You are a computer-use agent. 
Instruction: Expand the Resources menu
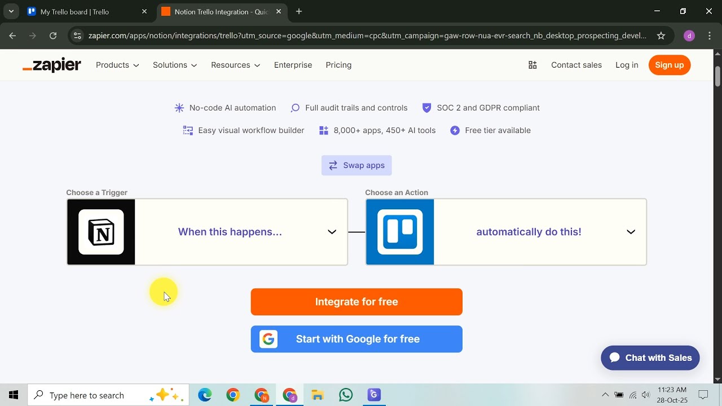(x=236, y=65)
